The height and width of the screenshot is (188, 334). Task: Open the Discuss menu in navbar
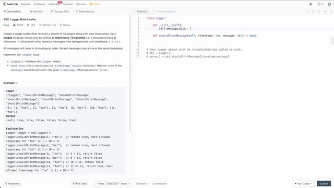[81, 4]
